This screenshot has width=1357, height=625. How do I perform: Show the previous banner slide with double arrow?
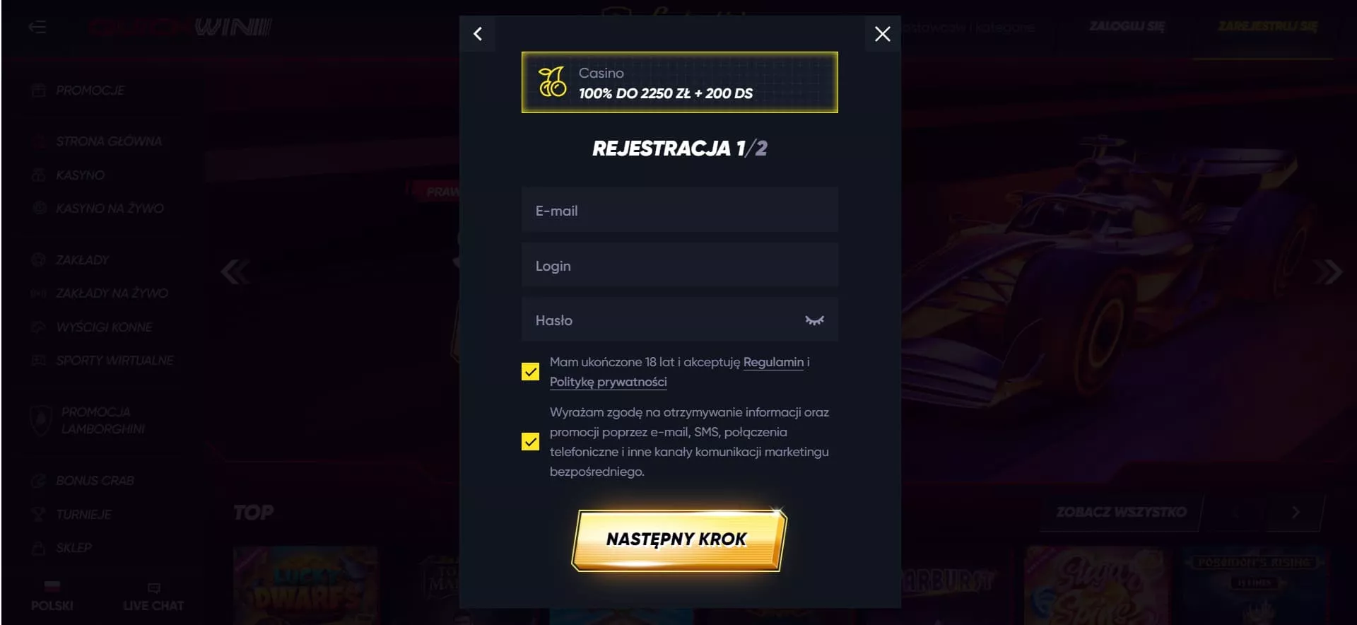click(x=235, y=272)
